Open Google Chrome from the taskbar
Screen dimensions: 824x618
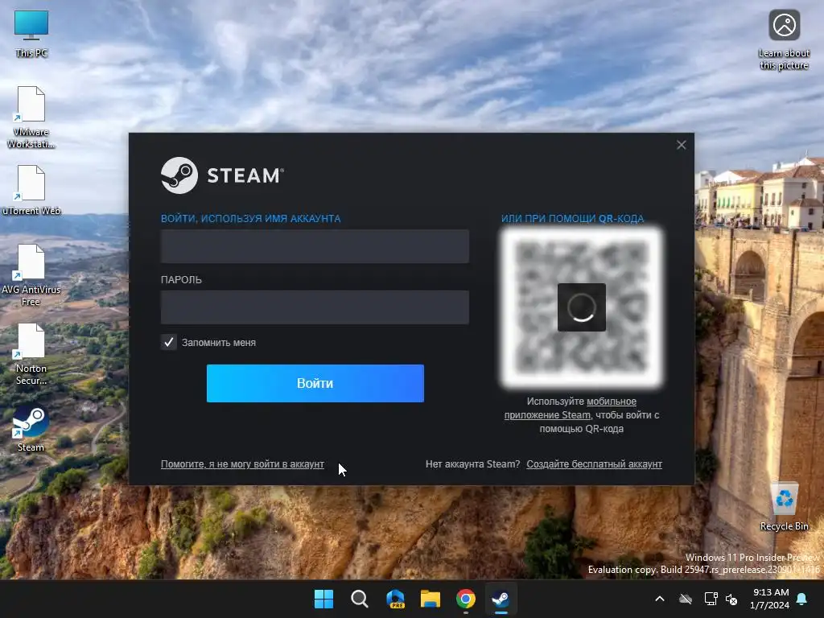click(x=466, y=599)
